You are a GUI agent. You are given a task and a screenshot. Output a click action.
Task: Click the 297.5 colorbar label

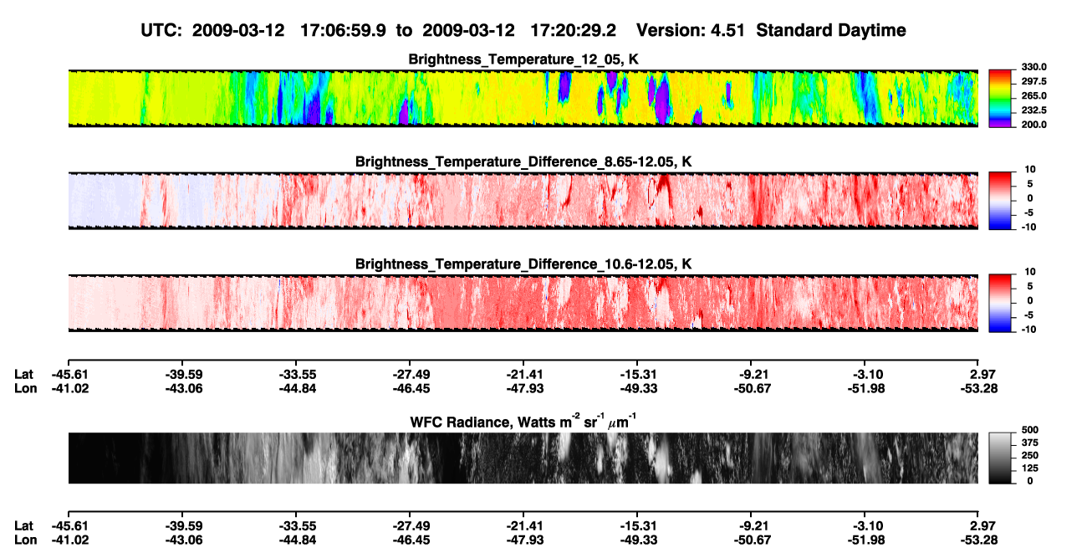[1034, 81]
